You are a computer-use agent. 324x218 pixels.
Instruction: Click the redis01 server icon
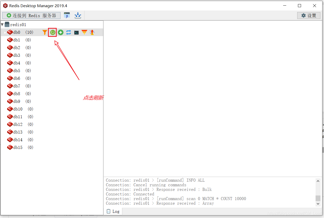pyautogui.click(x=7, y=25)
